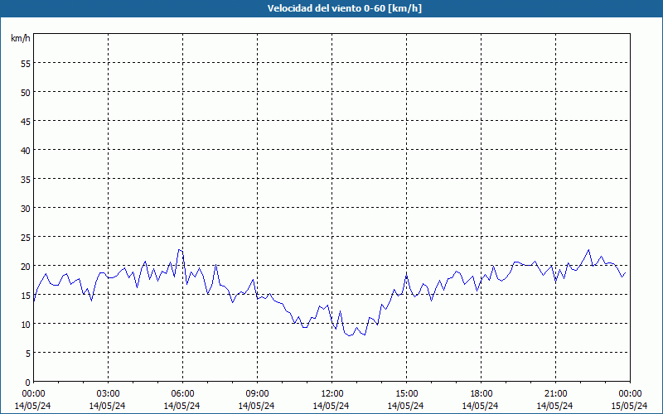Click the 40 value on the vertical axis
The width and height of the screenshot is (663, 414).
[x=26, y=151]
